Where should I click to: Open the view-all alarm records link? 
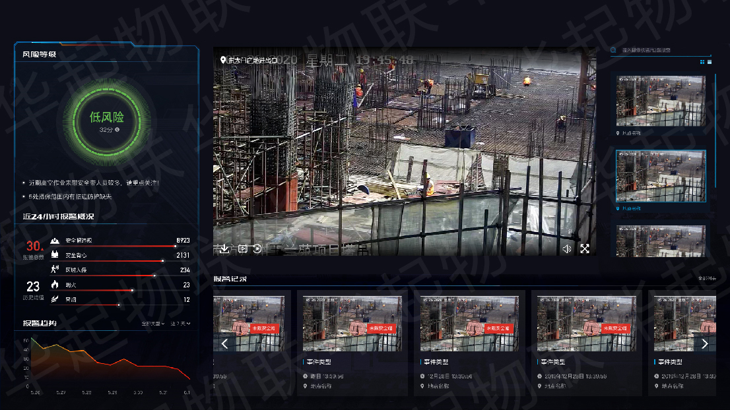click(707, 278)
